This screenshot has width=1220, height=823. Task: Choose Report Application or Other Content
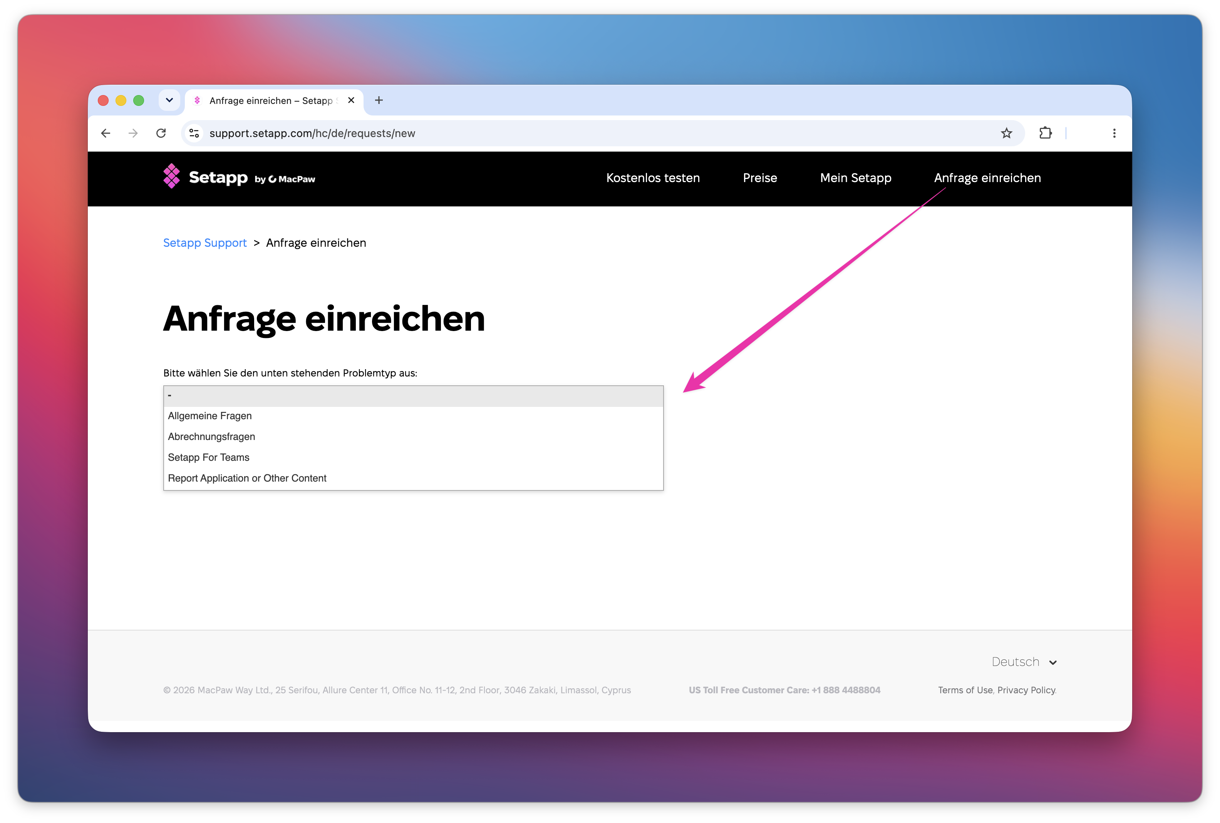413,478
